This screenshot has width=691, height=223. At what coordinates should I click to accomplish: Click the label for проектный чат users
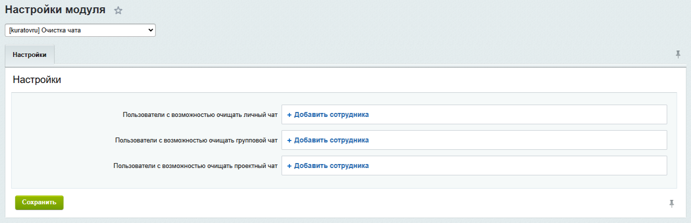[x=195, y=166]
